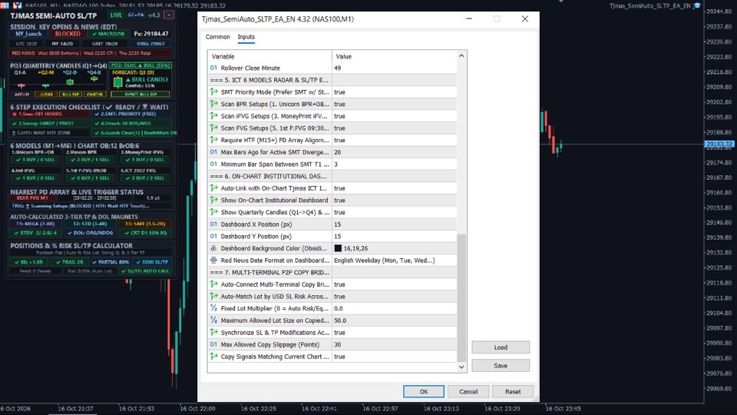The height and width of the screenshot is (415, 737).
Task: Select the GT+PA tab on dashboard
Action: pyautogui.click(x=136, y=15)
